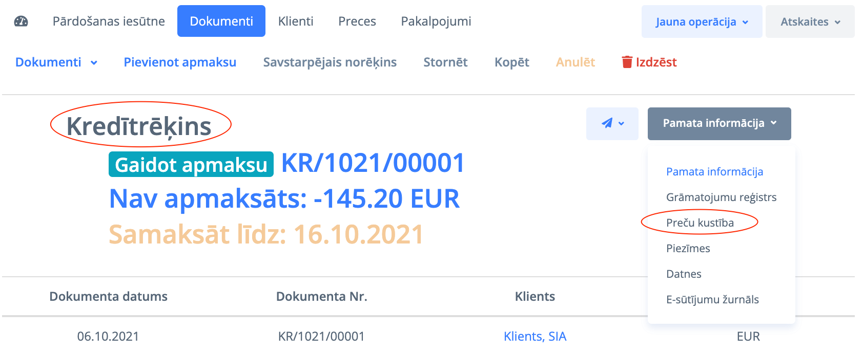Open the Klienti tab
Image resolution: width=863 pixels, height=355 pixels.
[x=296, y=21]
